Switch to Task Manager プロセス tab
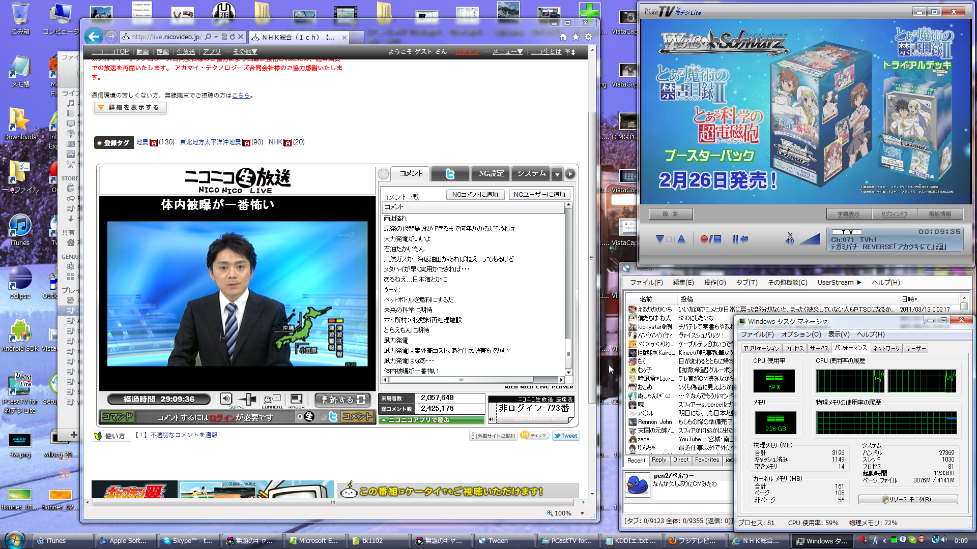Viewport: 977px width, 549px height. [794, 349]
